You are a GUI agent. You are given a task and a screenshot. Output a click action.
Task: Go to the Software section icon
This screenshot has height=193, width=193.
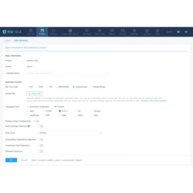(x=53, y=31)
